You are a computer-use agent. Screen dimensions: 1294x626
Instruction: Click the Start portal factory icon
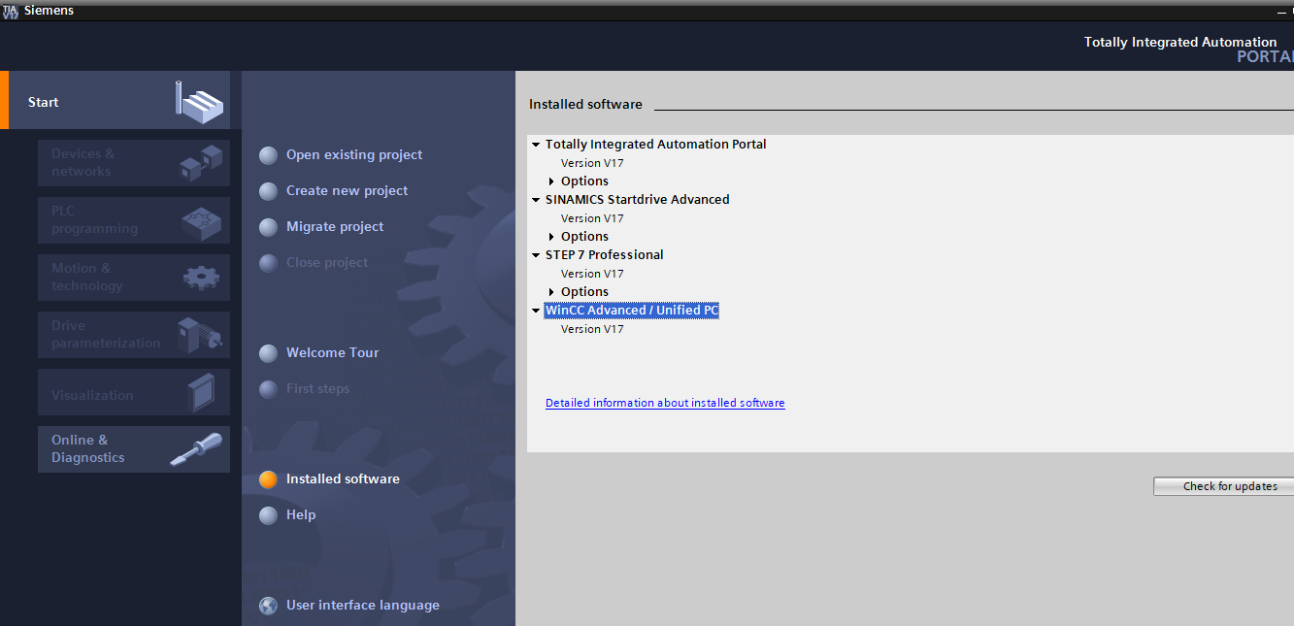pos(200,101)
